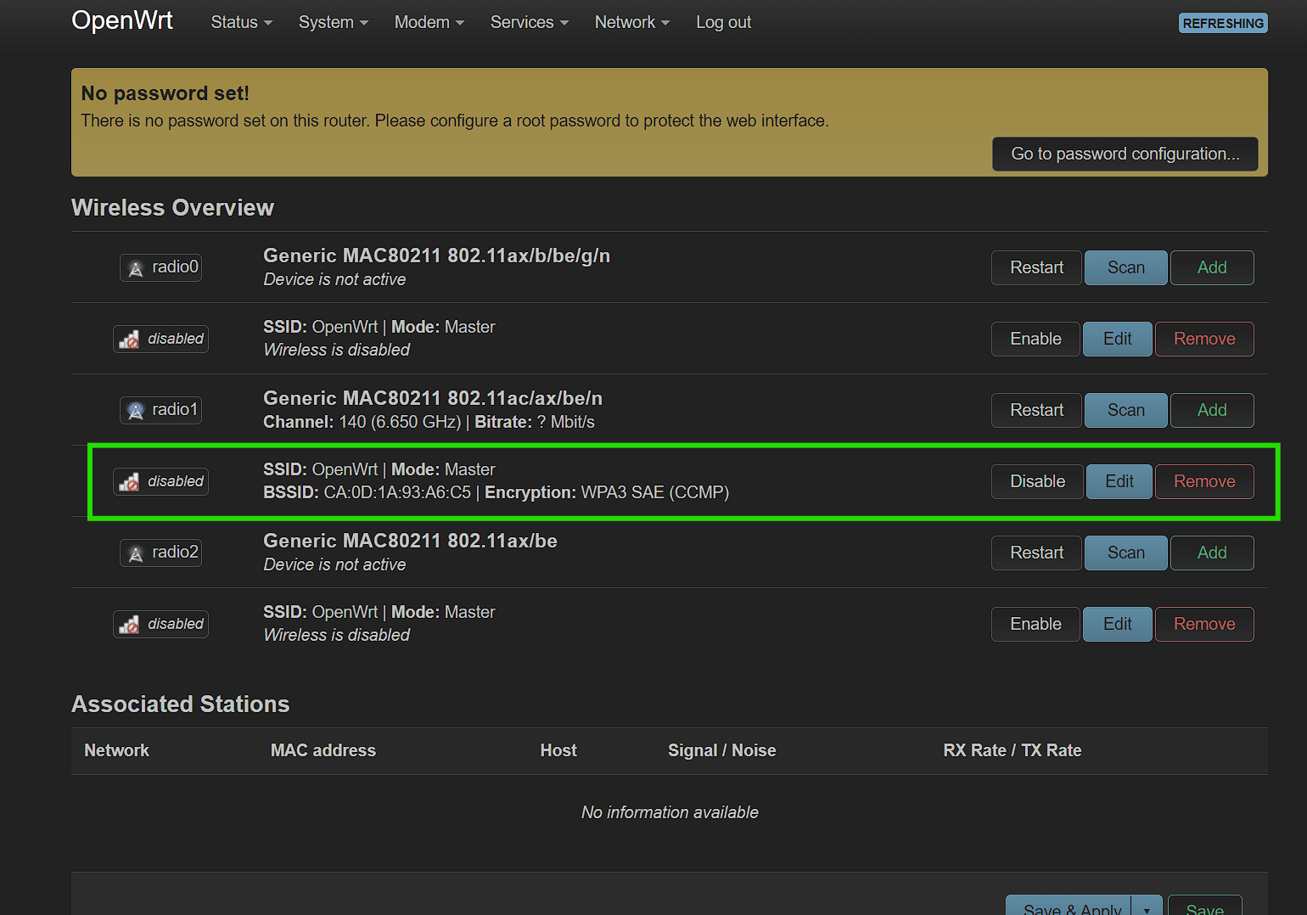The height and width of the screenshot is (915, 1307).
Task: Click the BSSID CA:0D:1A:93:A6:C5 text
Action: (367, 492)
